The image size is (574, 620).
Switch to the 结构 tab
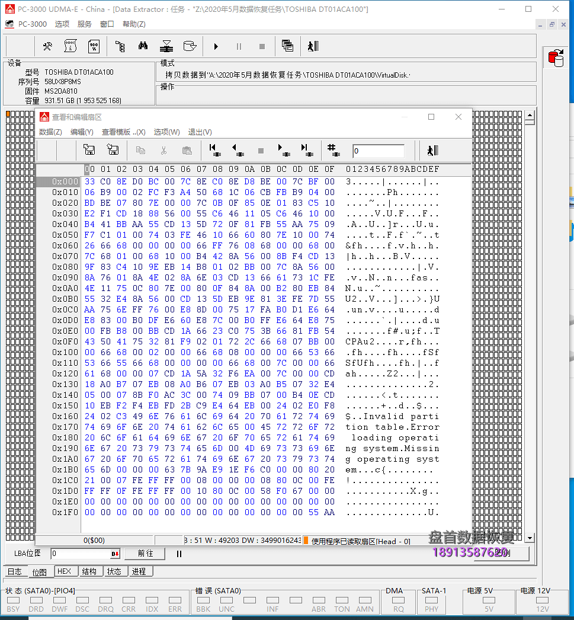(89, 571)
